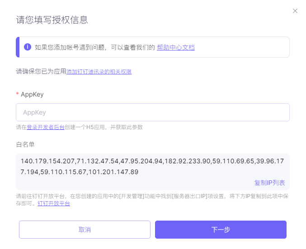The width and height of the screenshot is (306, 249).
Task: Click the blue info icon in the banner
Action: click(x=28, y=47)
